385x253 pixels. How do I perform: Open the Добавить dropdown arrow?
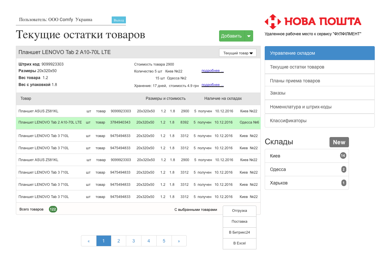click(x=249, y=36)
